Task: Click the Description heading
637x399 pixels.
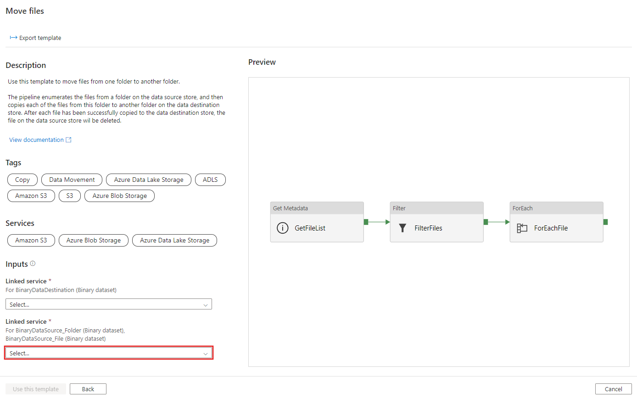Action: [26, 65]
